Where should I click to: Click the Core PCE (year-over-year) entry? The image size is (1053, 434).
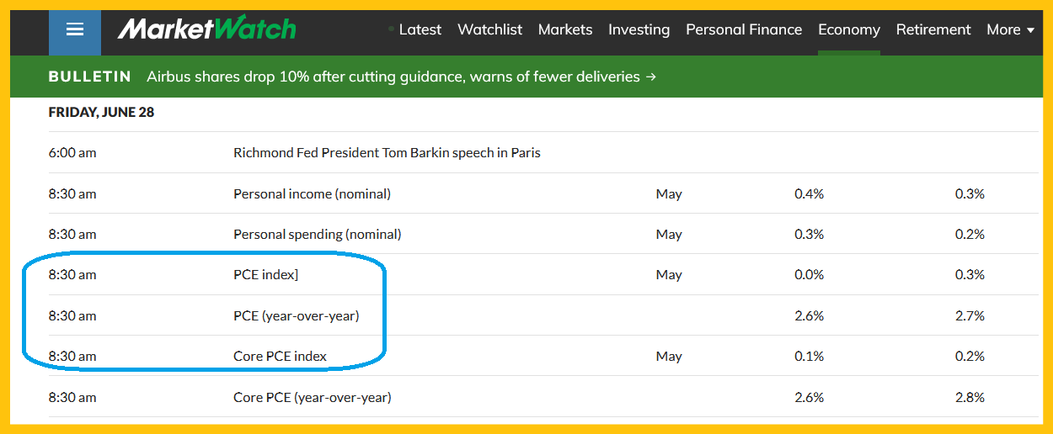pyautogui.click(x=312, y=397)
